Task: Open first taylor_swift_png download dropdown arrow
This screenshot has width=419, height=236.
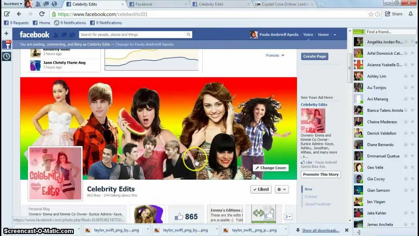Action: tap(148, 229)
